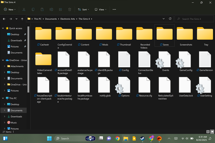Select the Tray folder
Viewport: 215px width, 143px height.
click(x=205, y=36)
